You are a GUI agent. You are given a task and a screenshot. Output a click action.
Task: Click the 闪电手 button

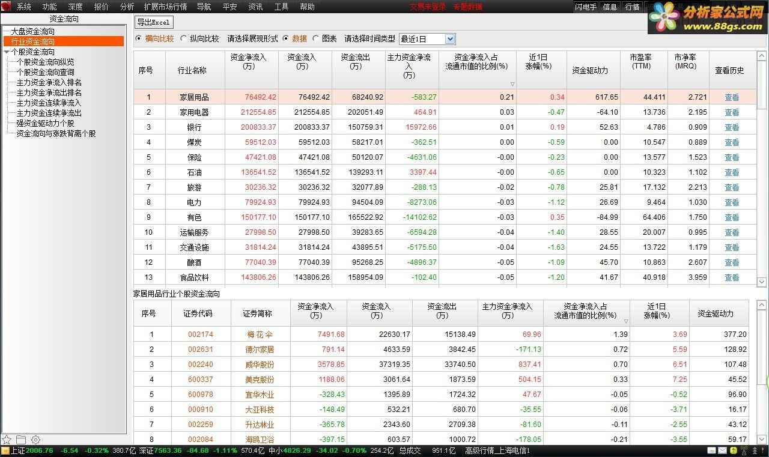click(586, 7)
